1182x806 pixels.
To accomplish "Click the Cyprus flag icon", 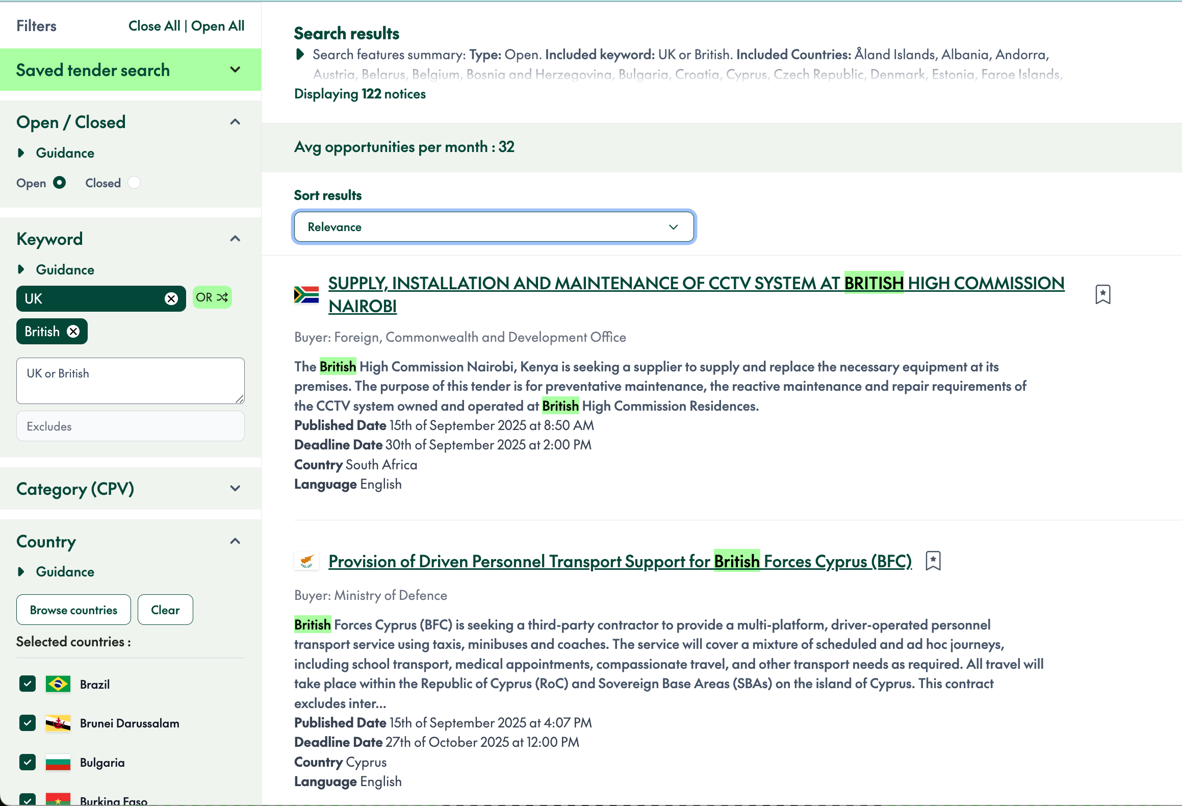I will click(306, 561).
